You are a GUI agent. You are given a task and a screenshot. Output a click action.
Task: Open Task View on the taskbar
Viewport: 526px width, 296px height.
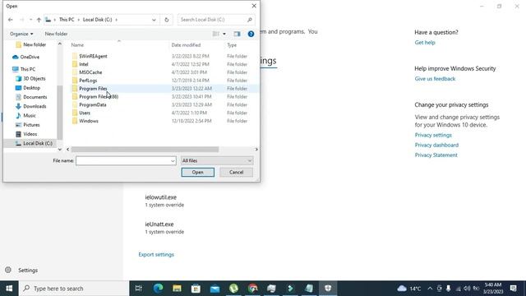(139, 289)
